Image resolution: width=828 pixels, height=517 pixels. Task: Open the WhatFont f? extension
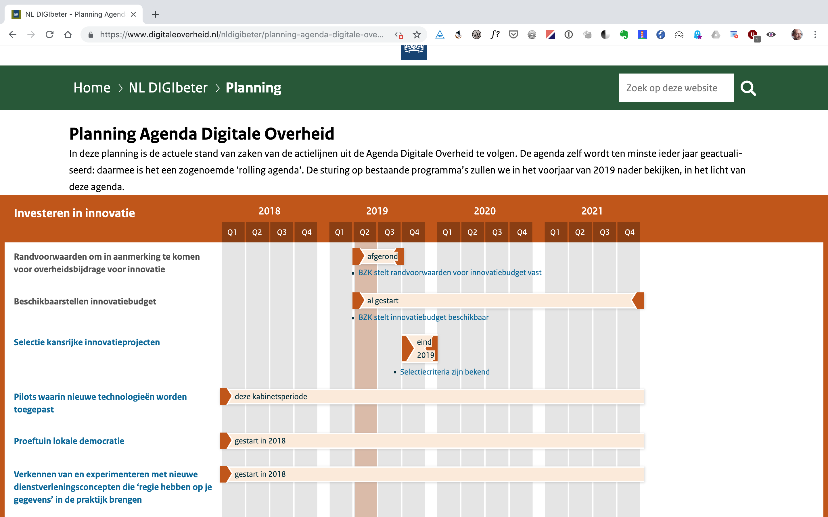point(495,34)
